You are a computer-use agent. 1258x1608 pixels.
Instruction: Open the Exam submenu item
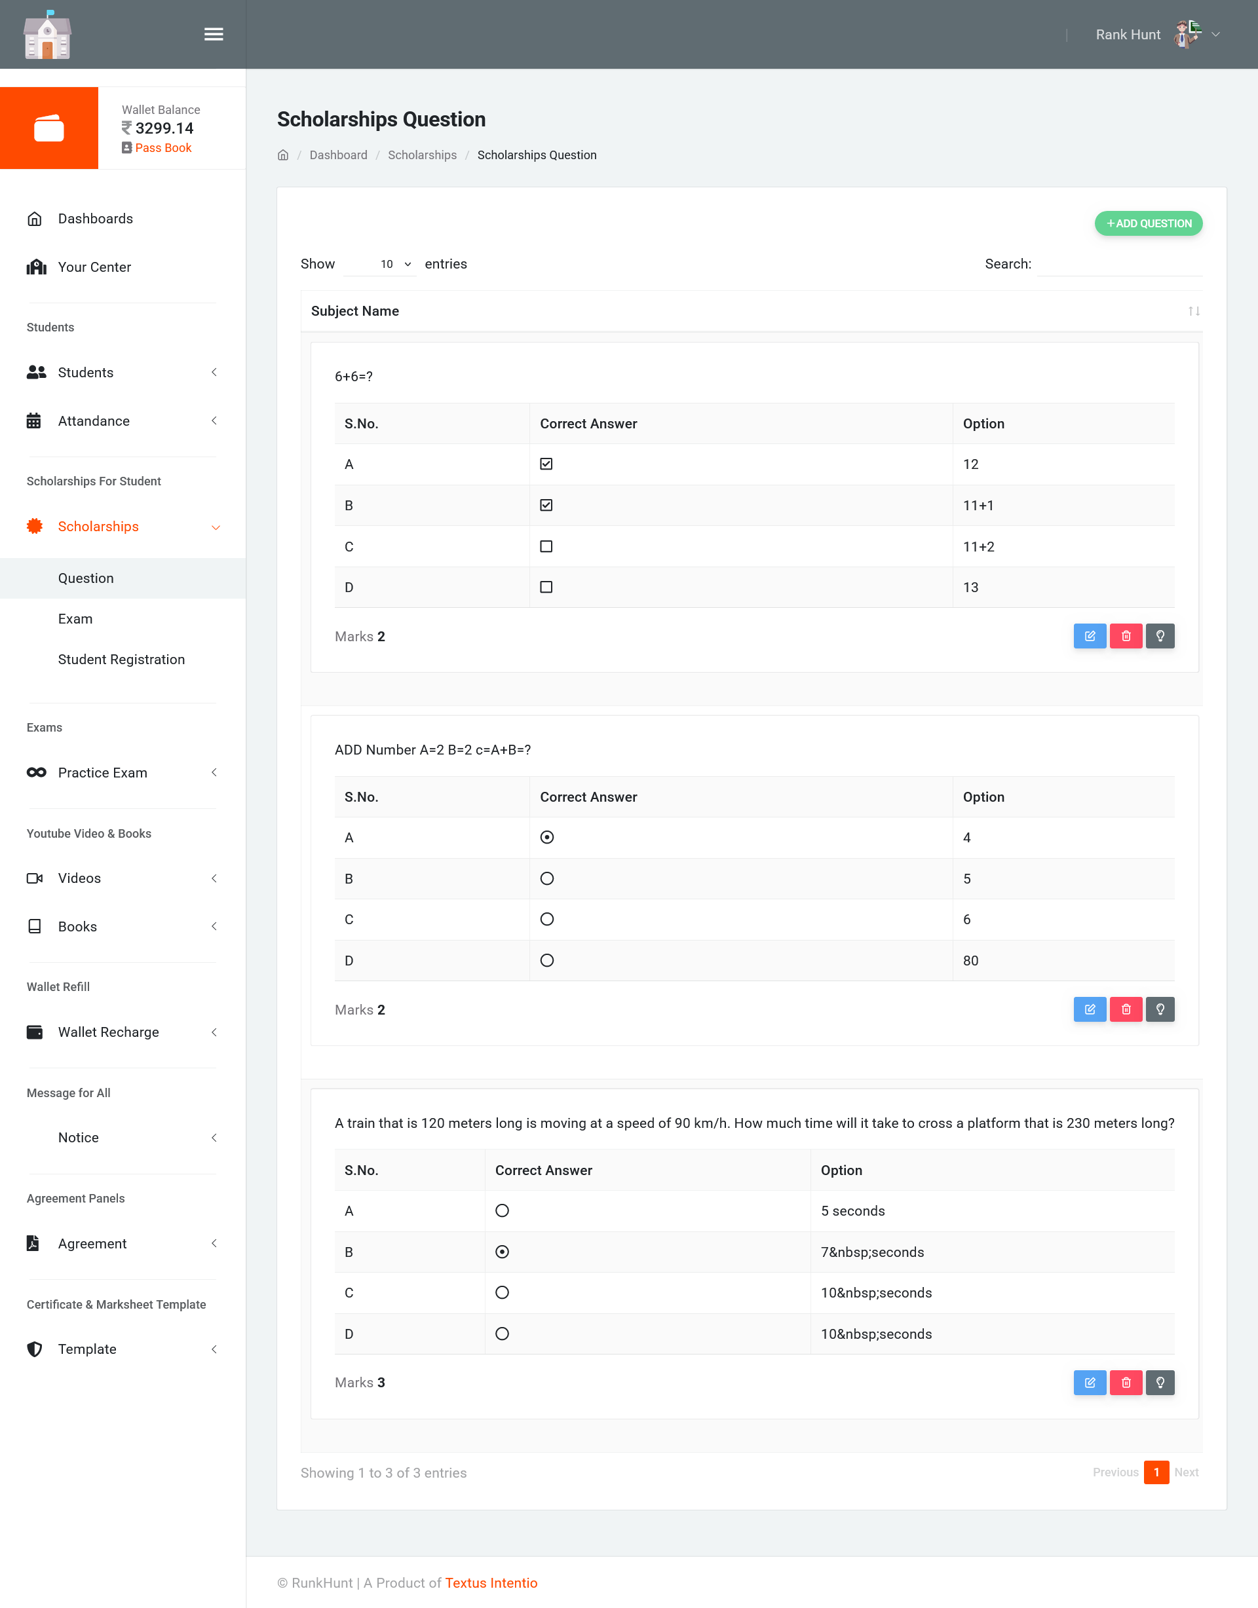point(75,618)
